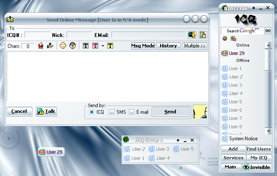Screen dimensions: 277x176
Task: Open Find Users
Action: point(259,149)
